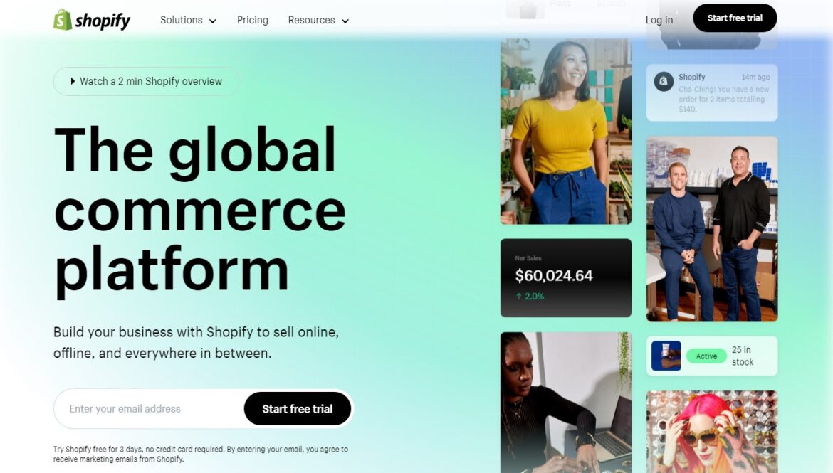Click the Net Sales $60,024.64 card
Screen dimensions: 833x473
pos(566,277)
